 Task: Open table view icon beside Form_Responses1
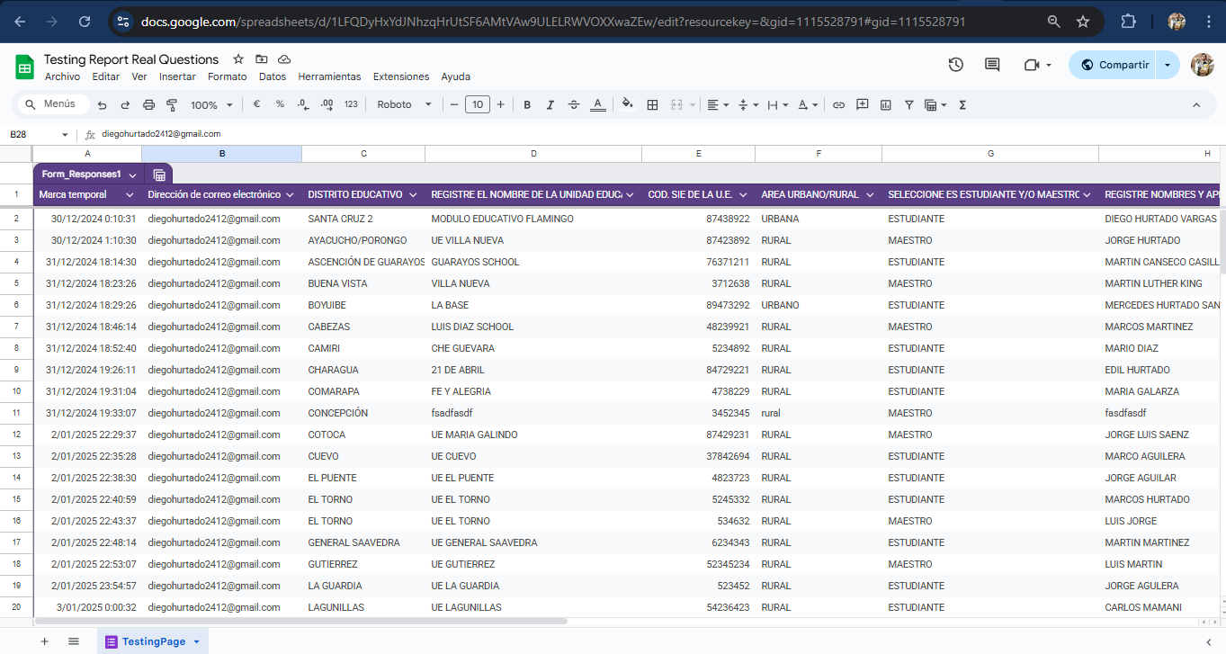point(159,175)
